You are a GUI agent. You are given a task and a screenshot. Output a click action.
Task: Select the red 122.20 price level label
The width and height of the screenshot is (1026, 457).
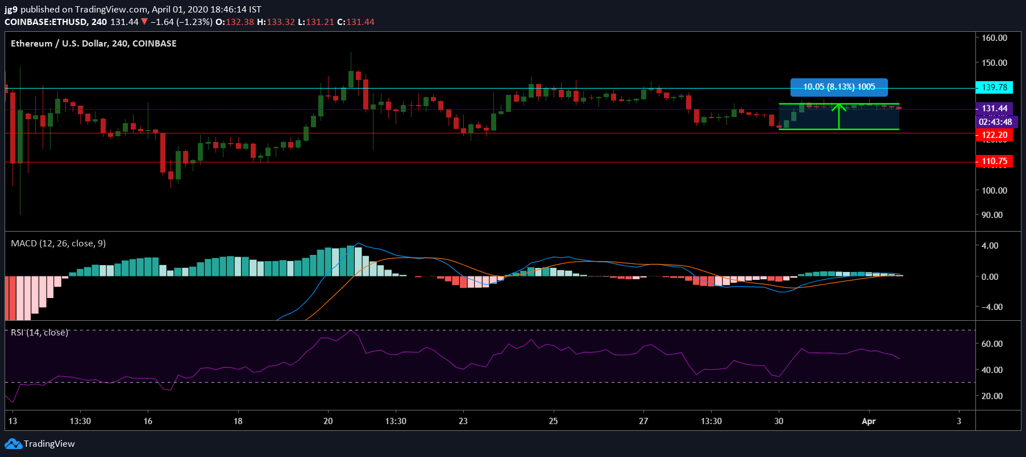coord(994,135)
